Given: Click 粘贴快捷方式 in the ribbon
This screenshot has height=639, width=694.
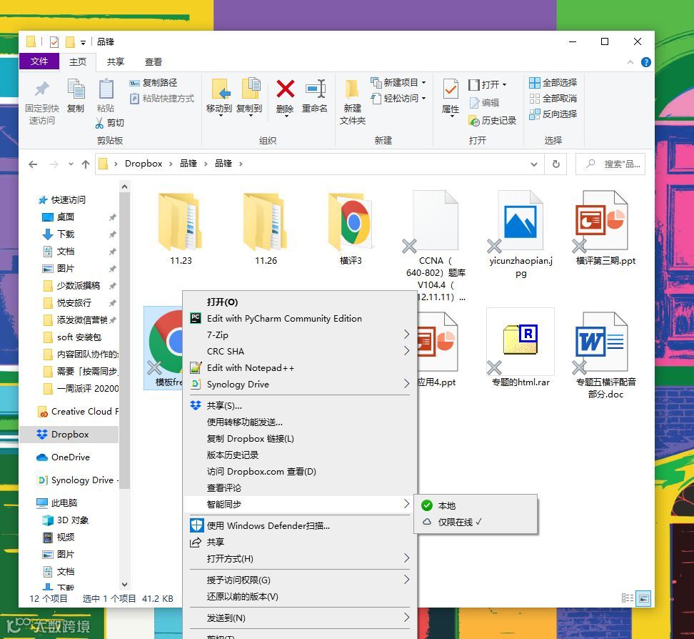Looking at the screenshot, I should pos(162,99).
